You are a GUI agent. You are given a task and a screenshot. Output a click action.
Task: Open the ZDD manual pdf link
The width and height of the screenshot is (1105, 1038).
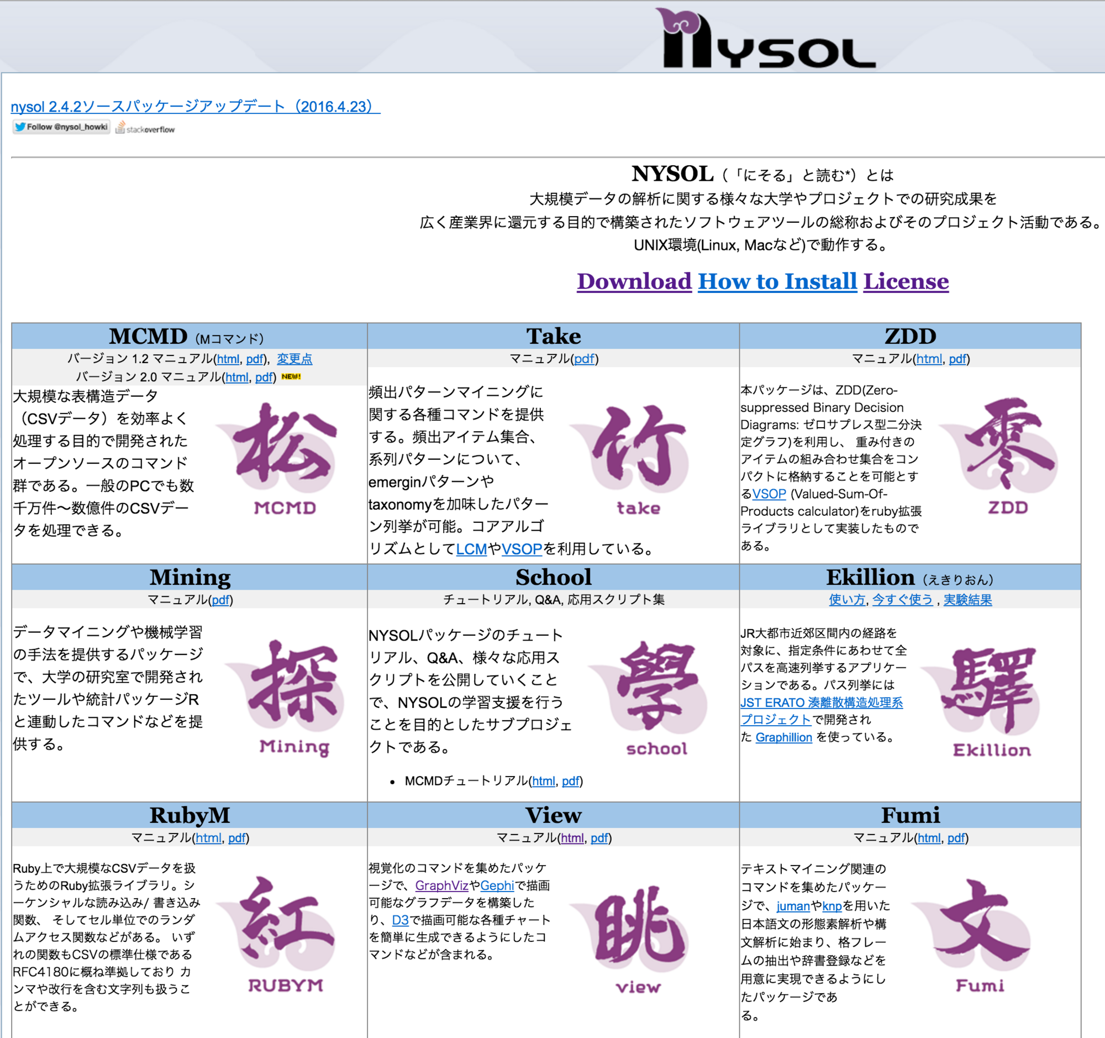pyautogui.click(x=957, y=359)
